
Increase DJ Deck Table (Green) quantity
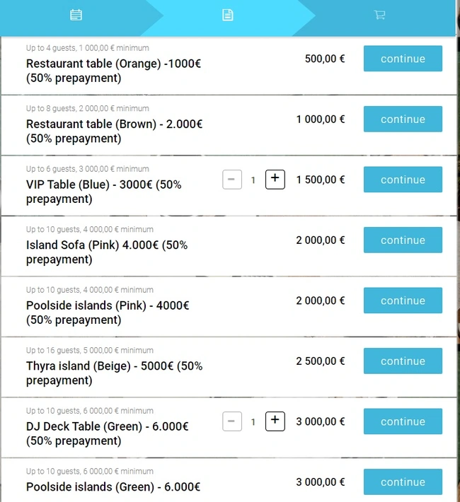(275, 421)
